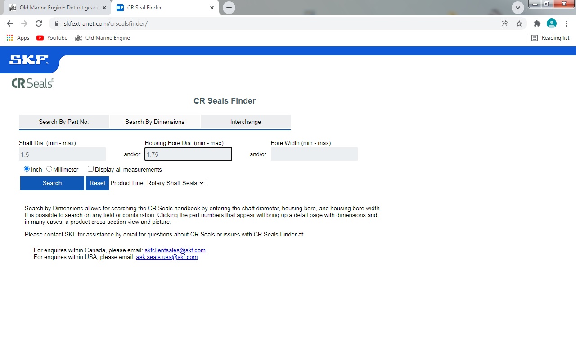Image resolution: width=576 pixels, height=345 pixels.
Task: Switch to Search By Part No. tab
Action: click(x=64, y=122)
